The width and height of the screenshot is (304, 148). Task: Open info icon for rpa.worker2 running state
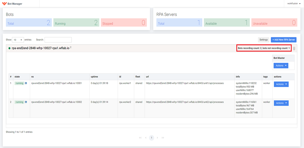26,102
